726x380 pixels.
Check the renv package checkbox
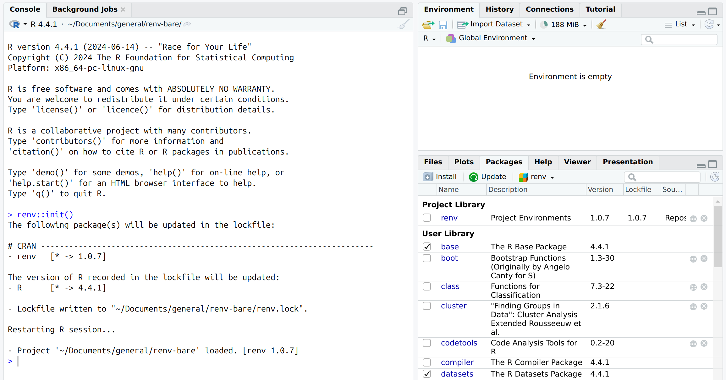pyautogui.click(x=427, y=218)
